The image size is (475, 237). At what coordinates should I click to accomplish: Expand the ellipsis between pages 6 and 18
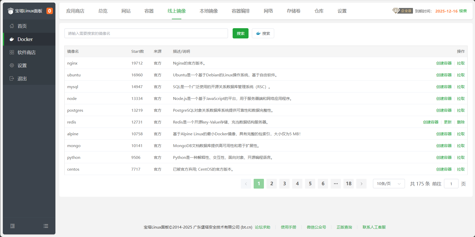[335, 183]
